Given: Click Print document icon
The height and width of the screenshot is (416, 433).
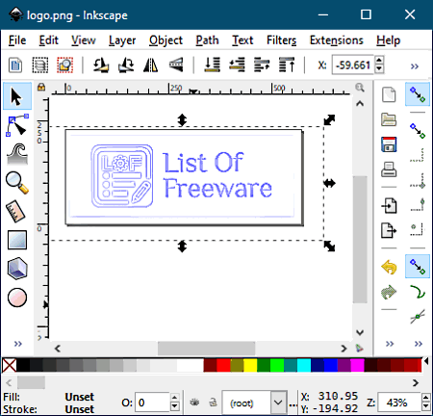Looking at the screenshot, I should (x=389, y=169).
